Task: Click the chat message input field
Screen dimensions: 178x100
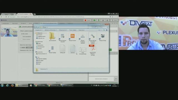Action: pos(101,79)
